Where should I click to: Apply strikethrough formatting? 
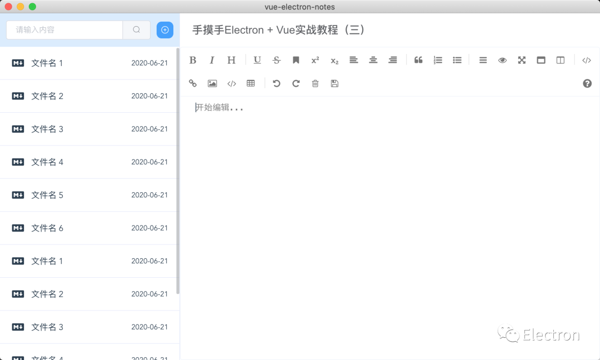click(277, 60)
